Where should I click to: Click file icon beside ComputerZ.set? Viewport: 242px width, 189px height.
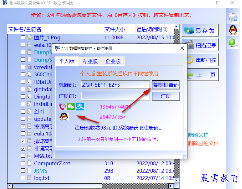pyautogui.click(x=29, y=163)
